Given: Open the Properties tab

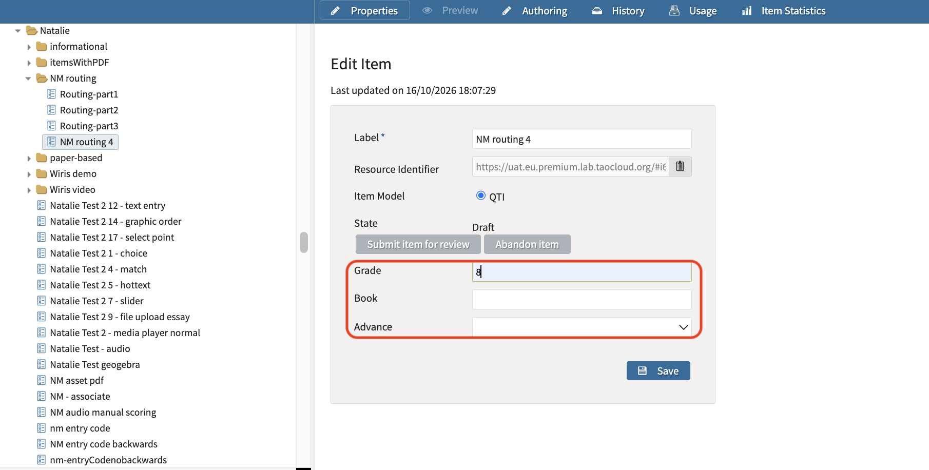Looking at the screenshot, I should [x=365, y=11].
